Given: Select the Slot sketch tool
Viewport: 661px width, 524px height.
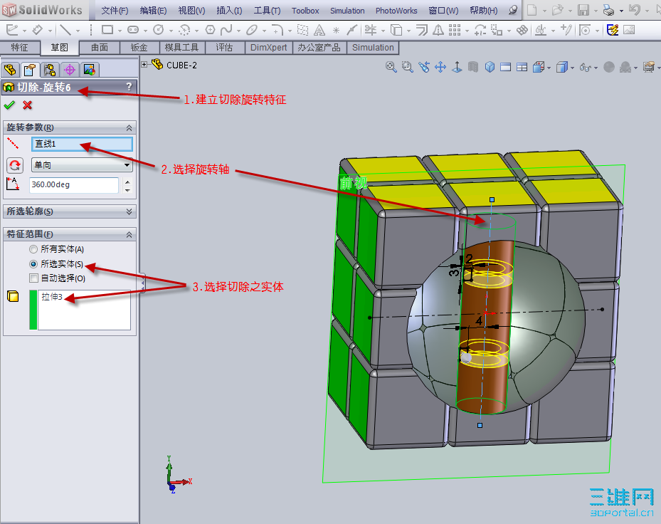Looking at the screenshot, I should [133, 30].
